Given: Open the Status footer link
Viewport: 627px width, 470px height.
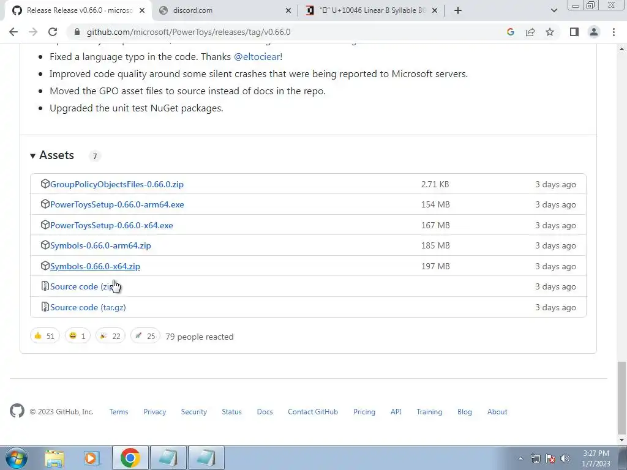Looking at the screenshot, I should tap(231, 412).
